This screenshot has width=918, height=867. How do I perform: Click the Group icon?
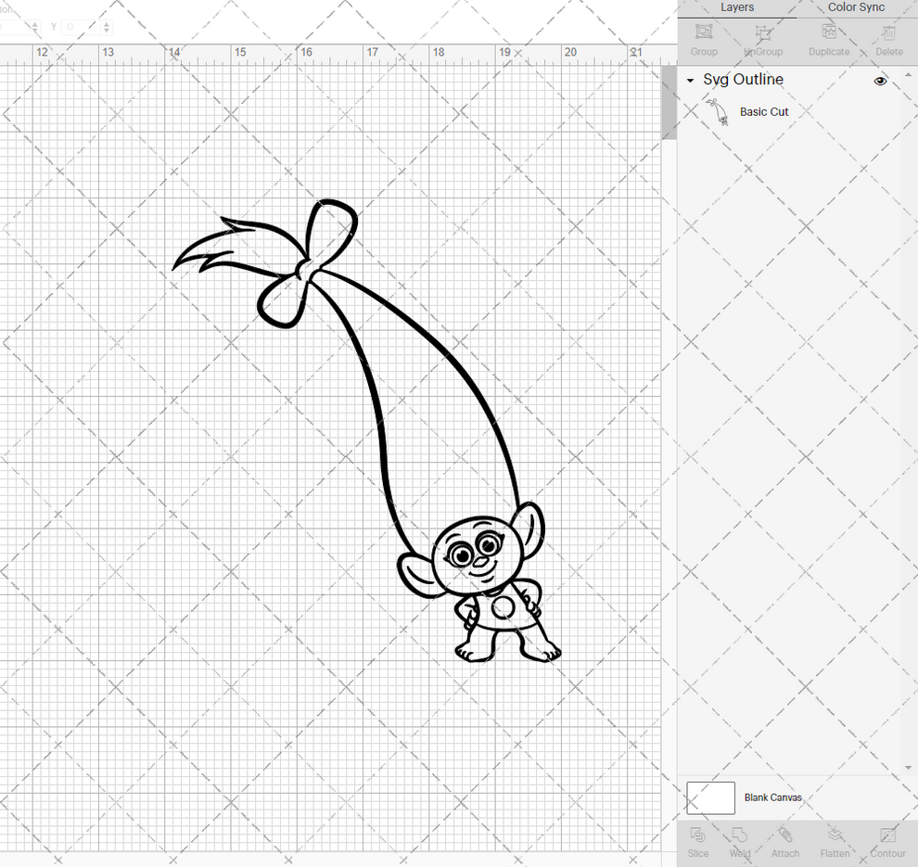(x=704, y=39)
